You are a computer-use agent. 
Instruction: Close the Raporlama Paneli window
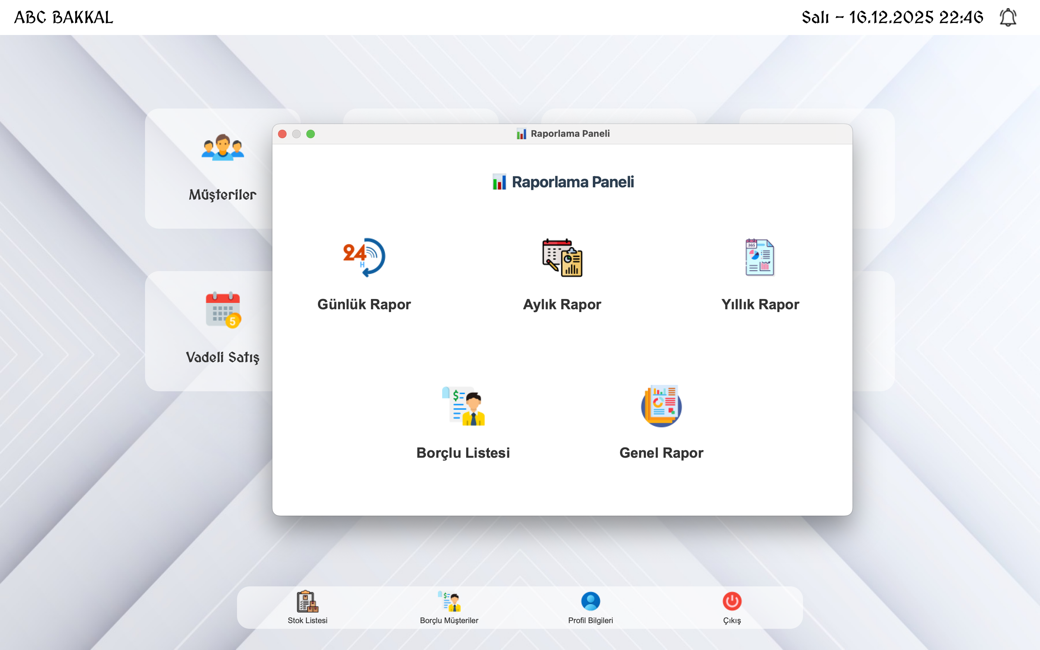[282, 134]
